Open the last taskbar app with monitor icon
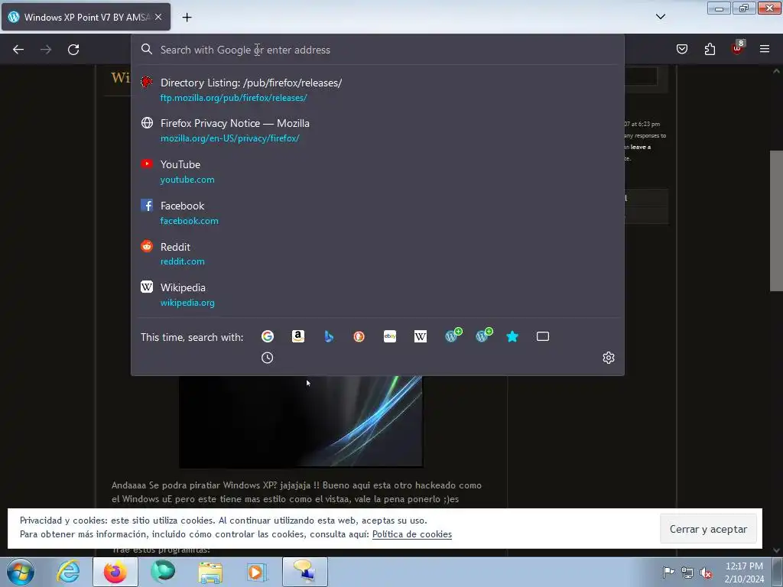Image resolution: width=783 pixels, height=587 pixels. pos(305,572)
